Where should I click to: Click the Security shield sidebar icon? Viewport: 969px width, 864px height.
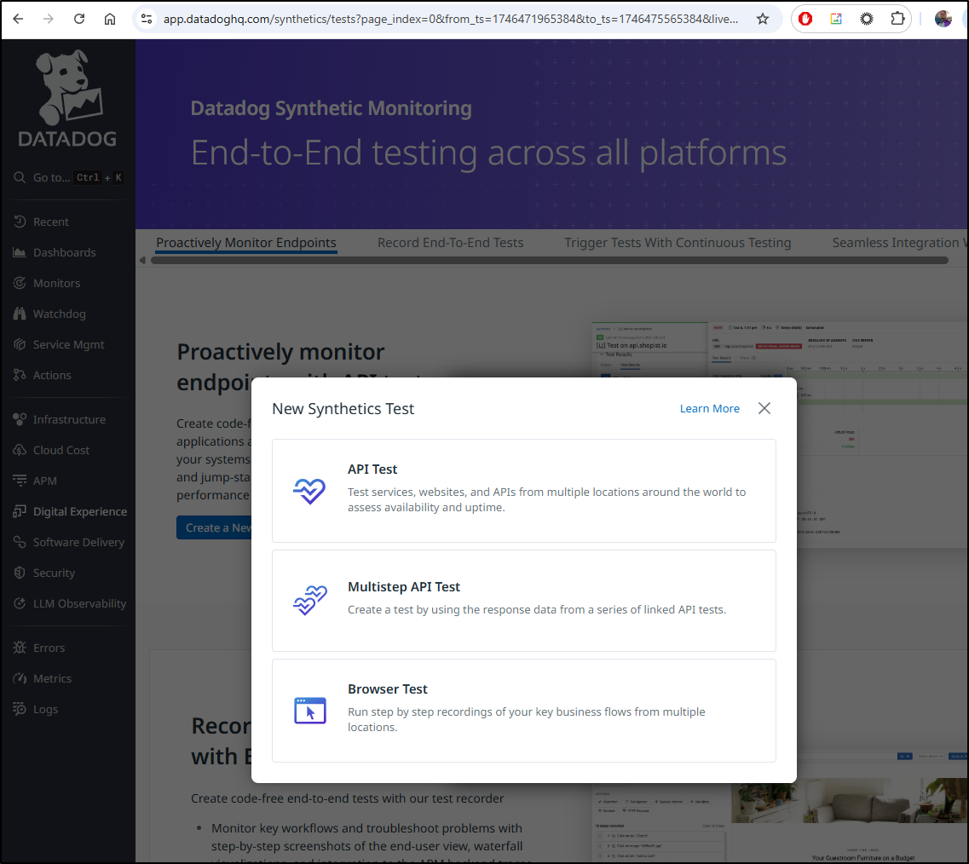pos(20,573)
